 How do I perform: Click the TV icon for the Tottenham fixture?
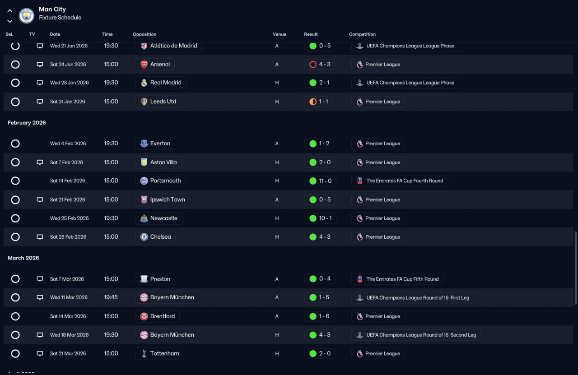click(x=40, y=354)
